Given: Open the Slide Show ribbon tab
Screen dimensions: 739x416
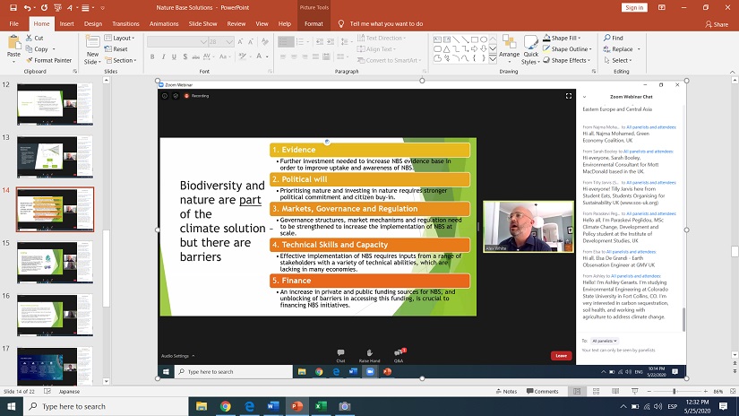Looking at the screenshot, I should coord(203,23).
